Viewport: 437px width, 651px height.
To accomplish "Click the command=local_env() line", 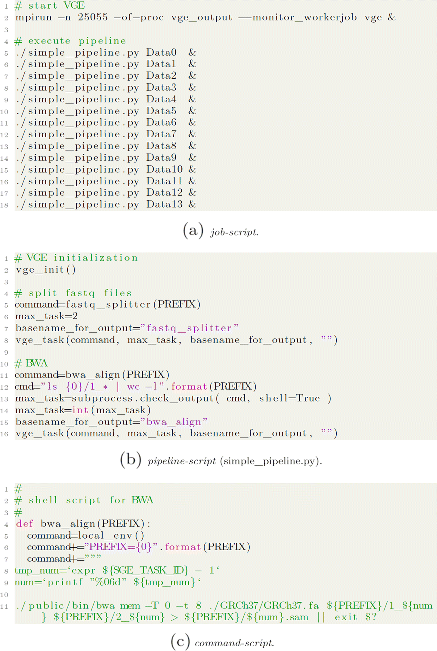I will pos(86,536).
